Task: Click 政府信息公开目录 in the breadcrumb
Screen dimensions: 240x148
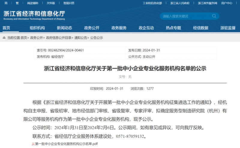Action: (x=59, y=38)
